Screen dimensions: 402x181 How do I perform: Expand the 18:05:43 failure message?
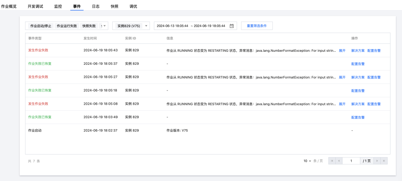pyautogui.click(x=342, y=50)
